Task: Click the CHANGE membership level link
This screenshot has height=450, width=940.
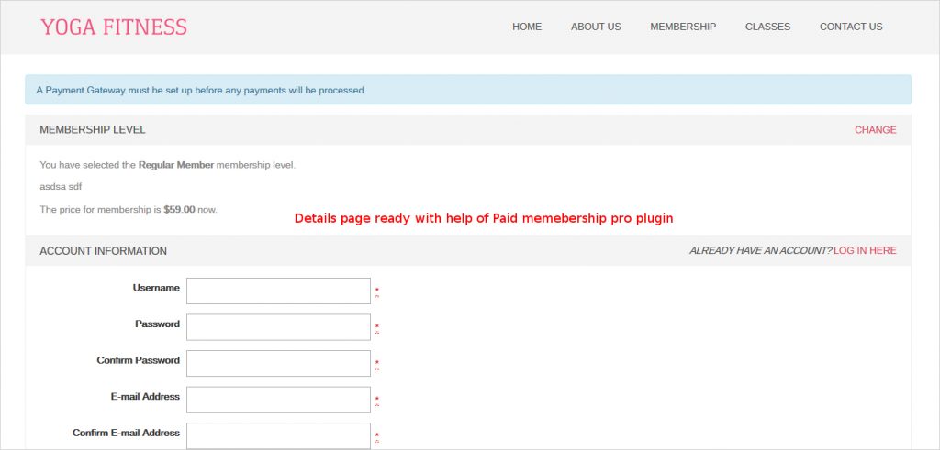Action: (x=875, y=130)
